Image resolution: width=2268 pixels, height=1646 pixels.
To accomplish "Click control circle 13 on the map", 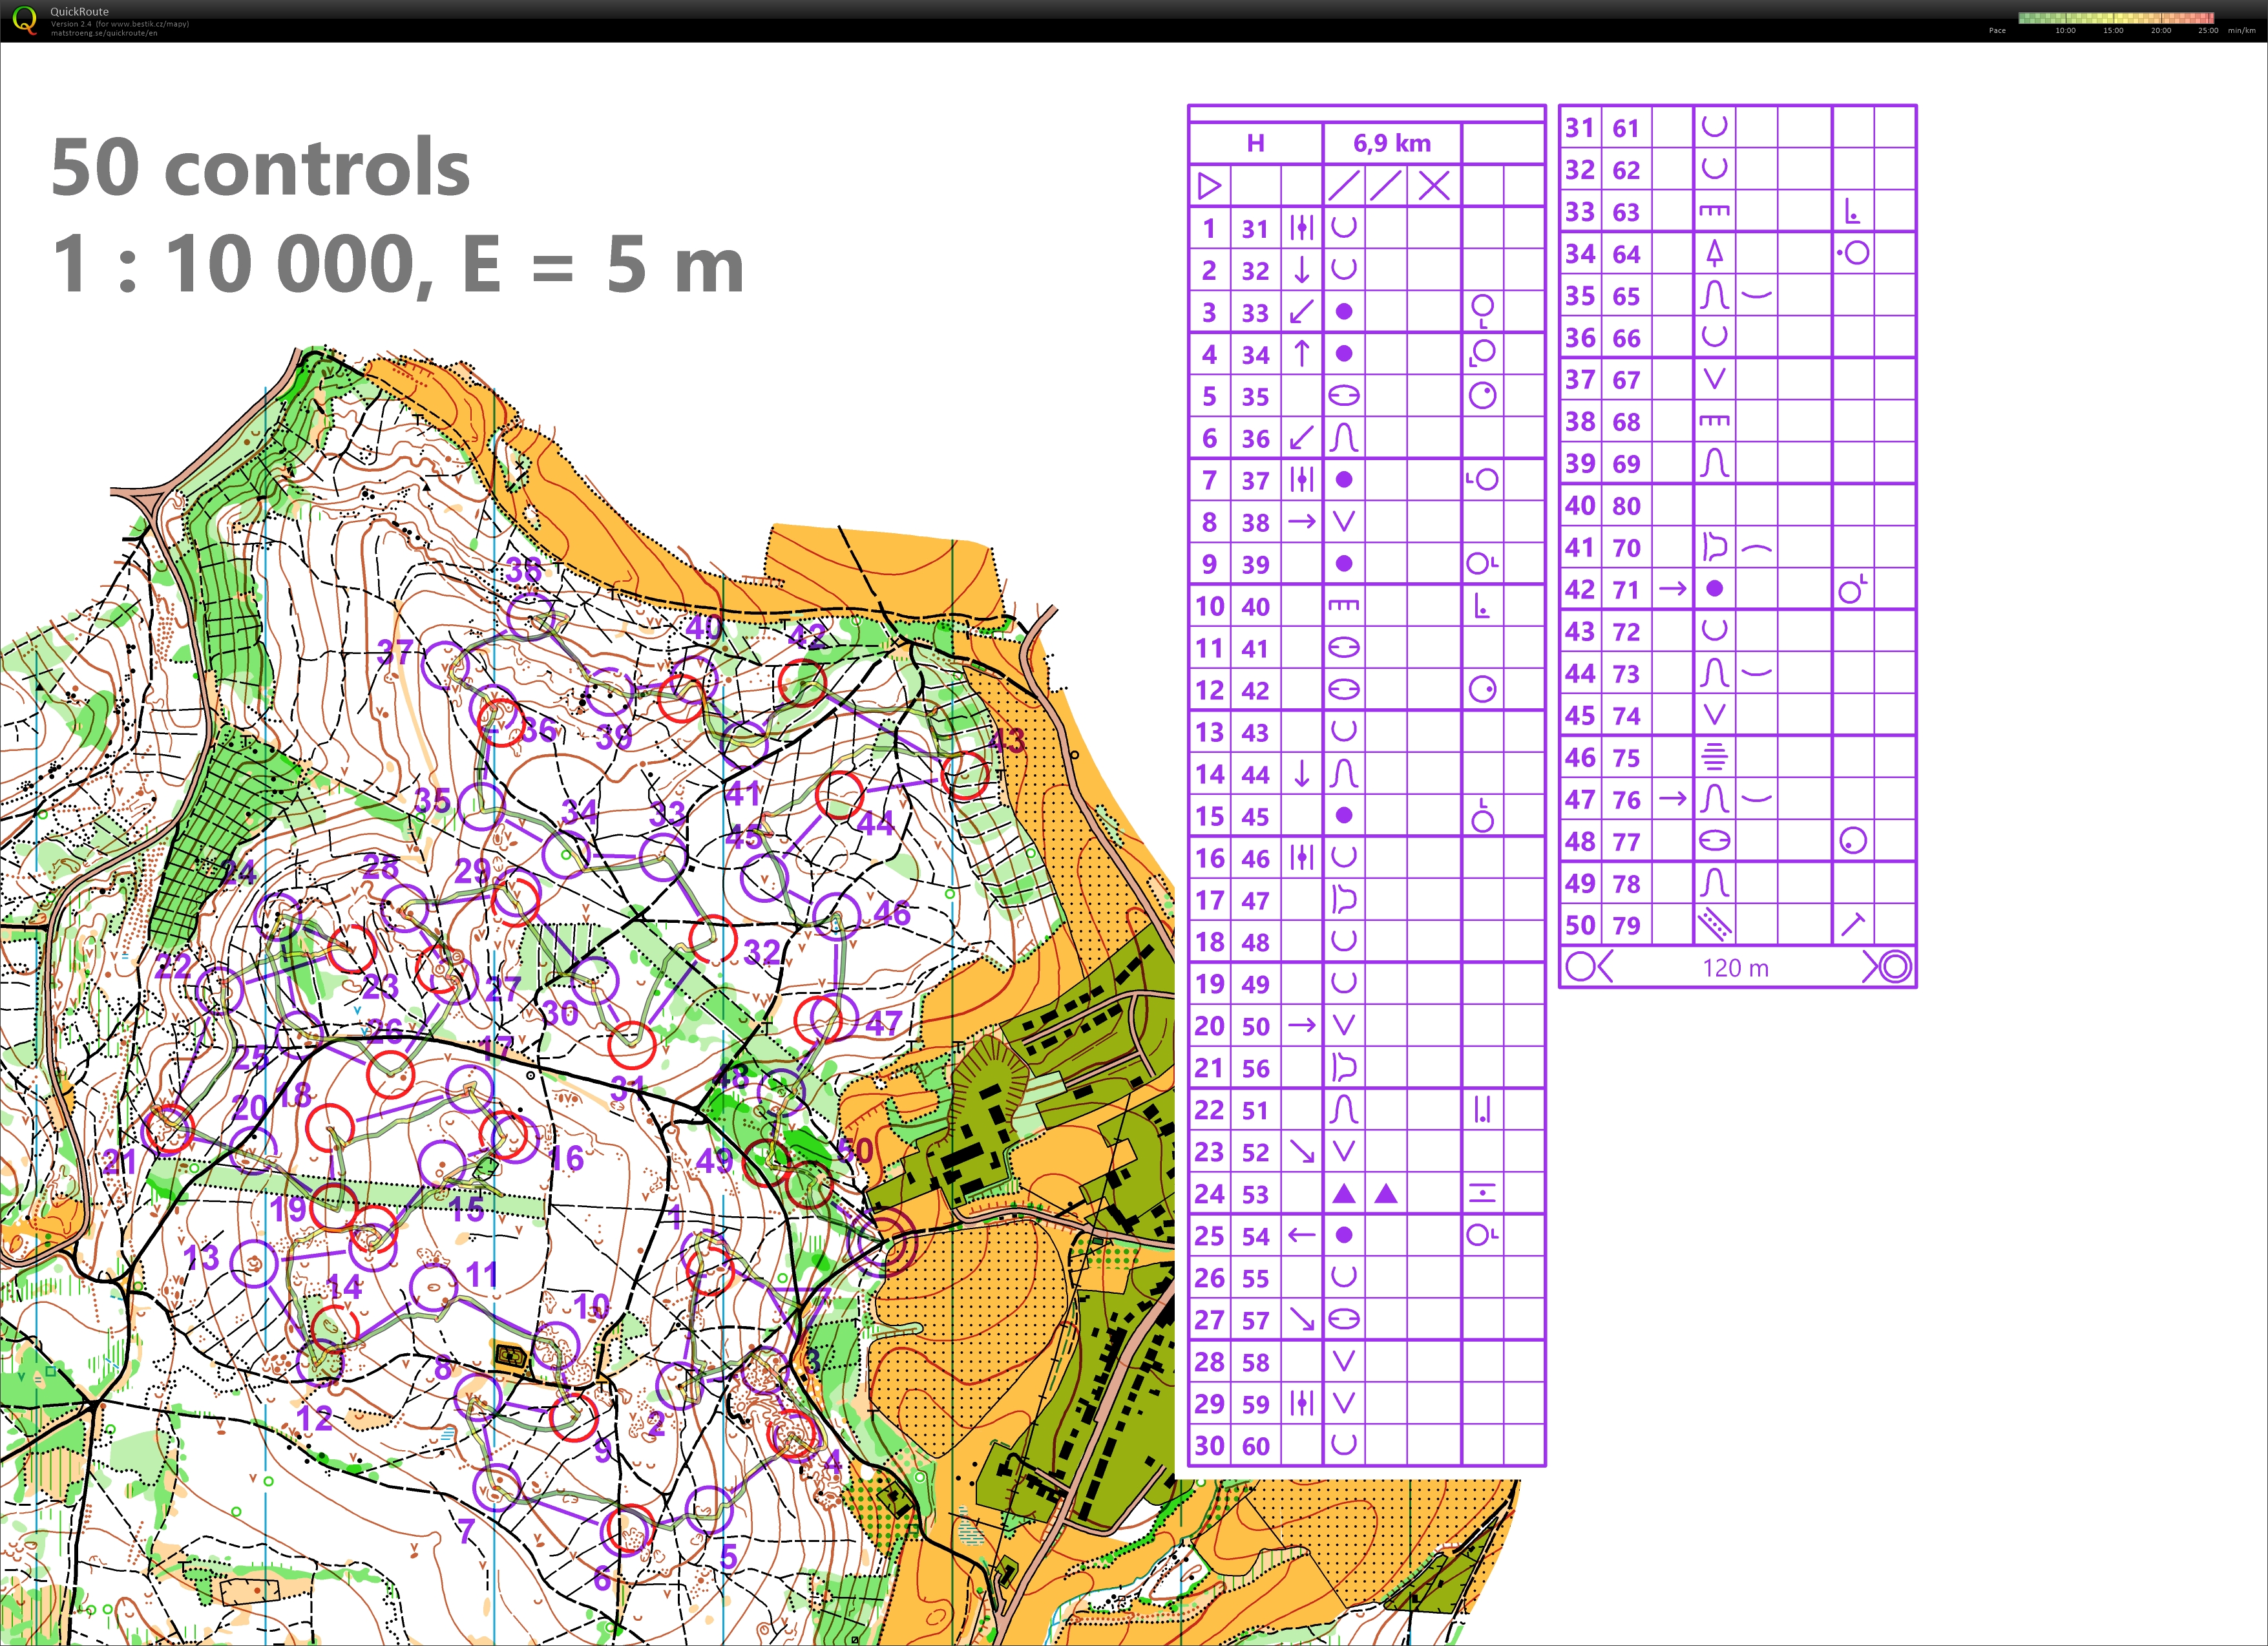I will [x=253, y=1264].
